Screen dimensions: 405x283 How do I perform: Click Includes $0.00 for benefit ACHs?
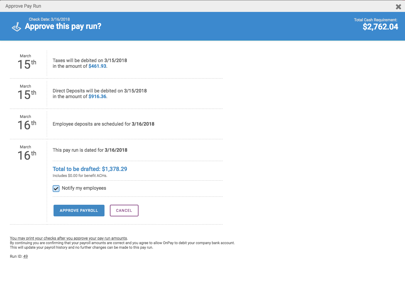80,176
